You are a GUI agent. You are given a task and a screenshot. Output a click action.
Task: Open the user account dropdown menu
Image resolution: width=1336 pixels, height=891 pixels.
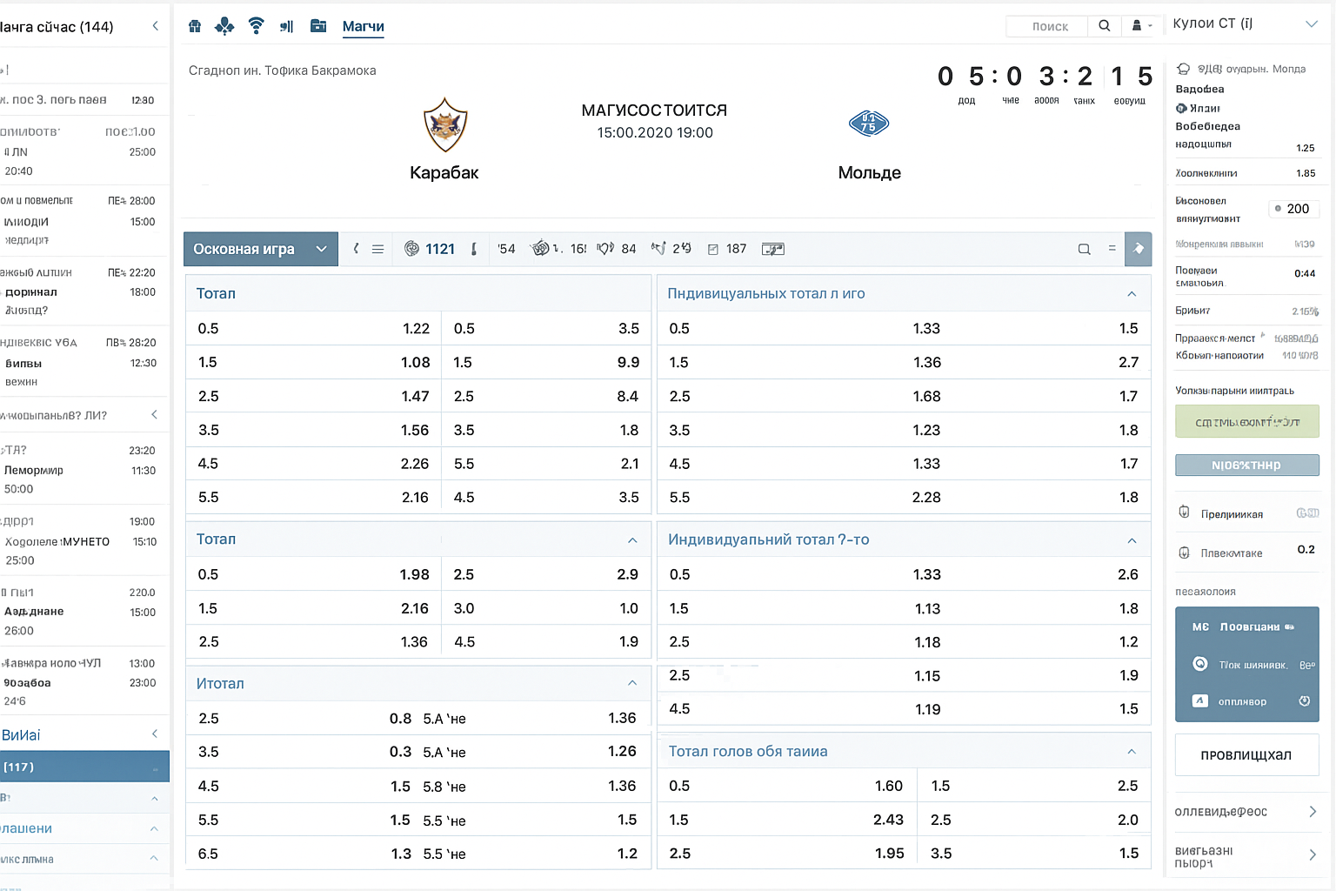1141,26
